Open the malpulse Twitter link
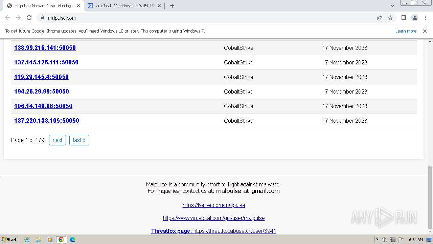Screen dimensions: 433x244 click(214, 205)
